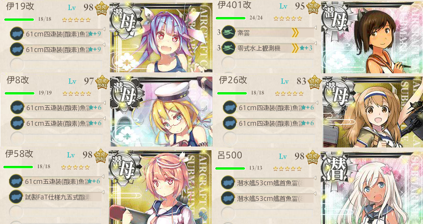Click first torpedo icon on 呂500
Viewport: 423px width, 224px height.
tap(228, 182)
